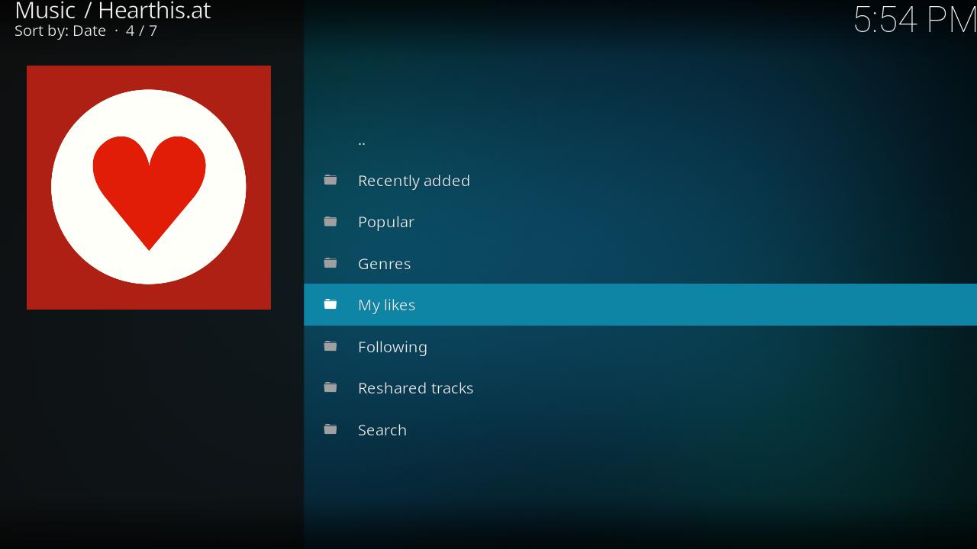Viewport: 977px width, 549px height.
Task: Click the 4 / 7 item counter
Action: 141,30
